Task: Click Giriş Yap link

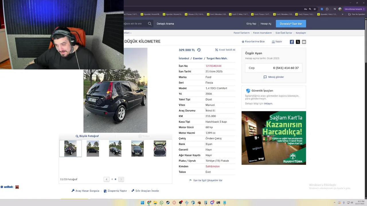Action: coord(251,24)
